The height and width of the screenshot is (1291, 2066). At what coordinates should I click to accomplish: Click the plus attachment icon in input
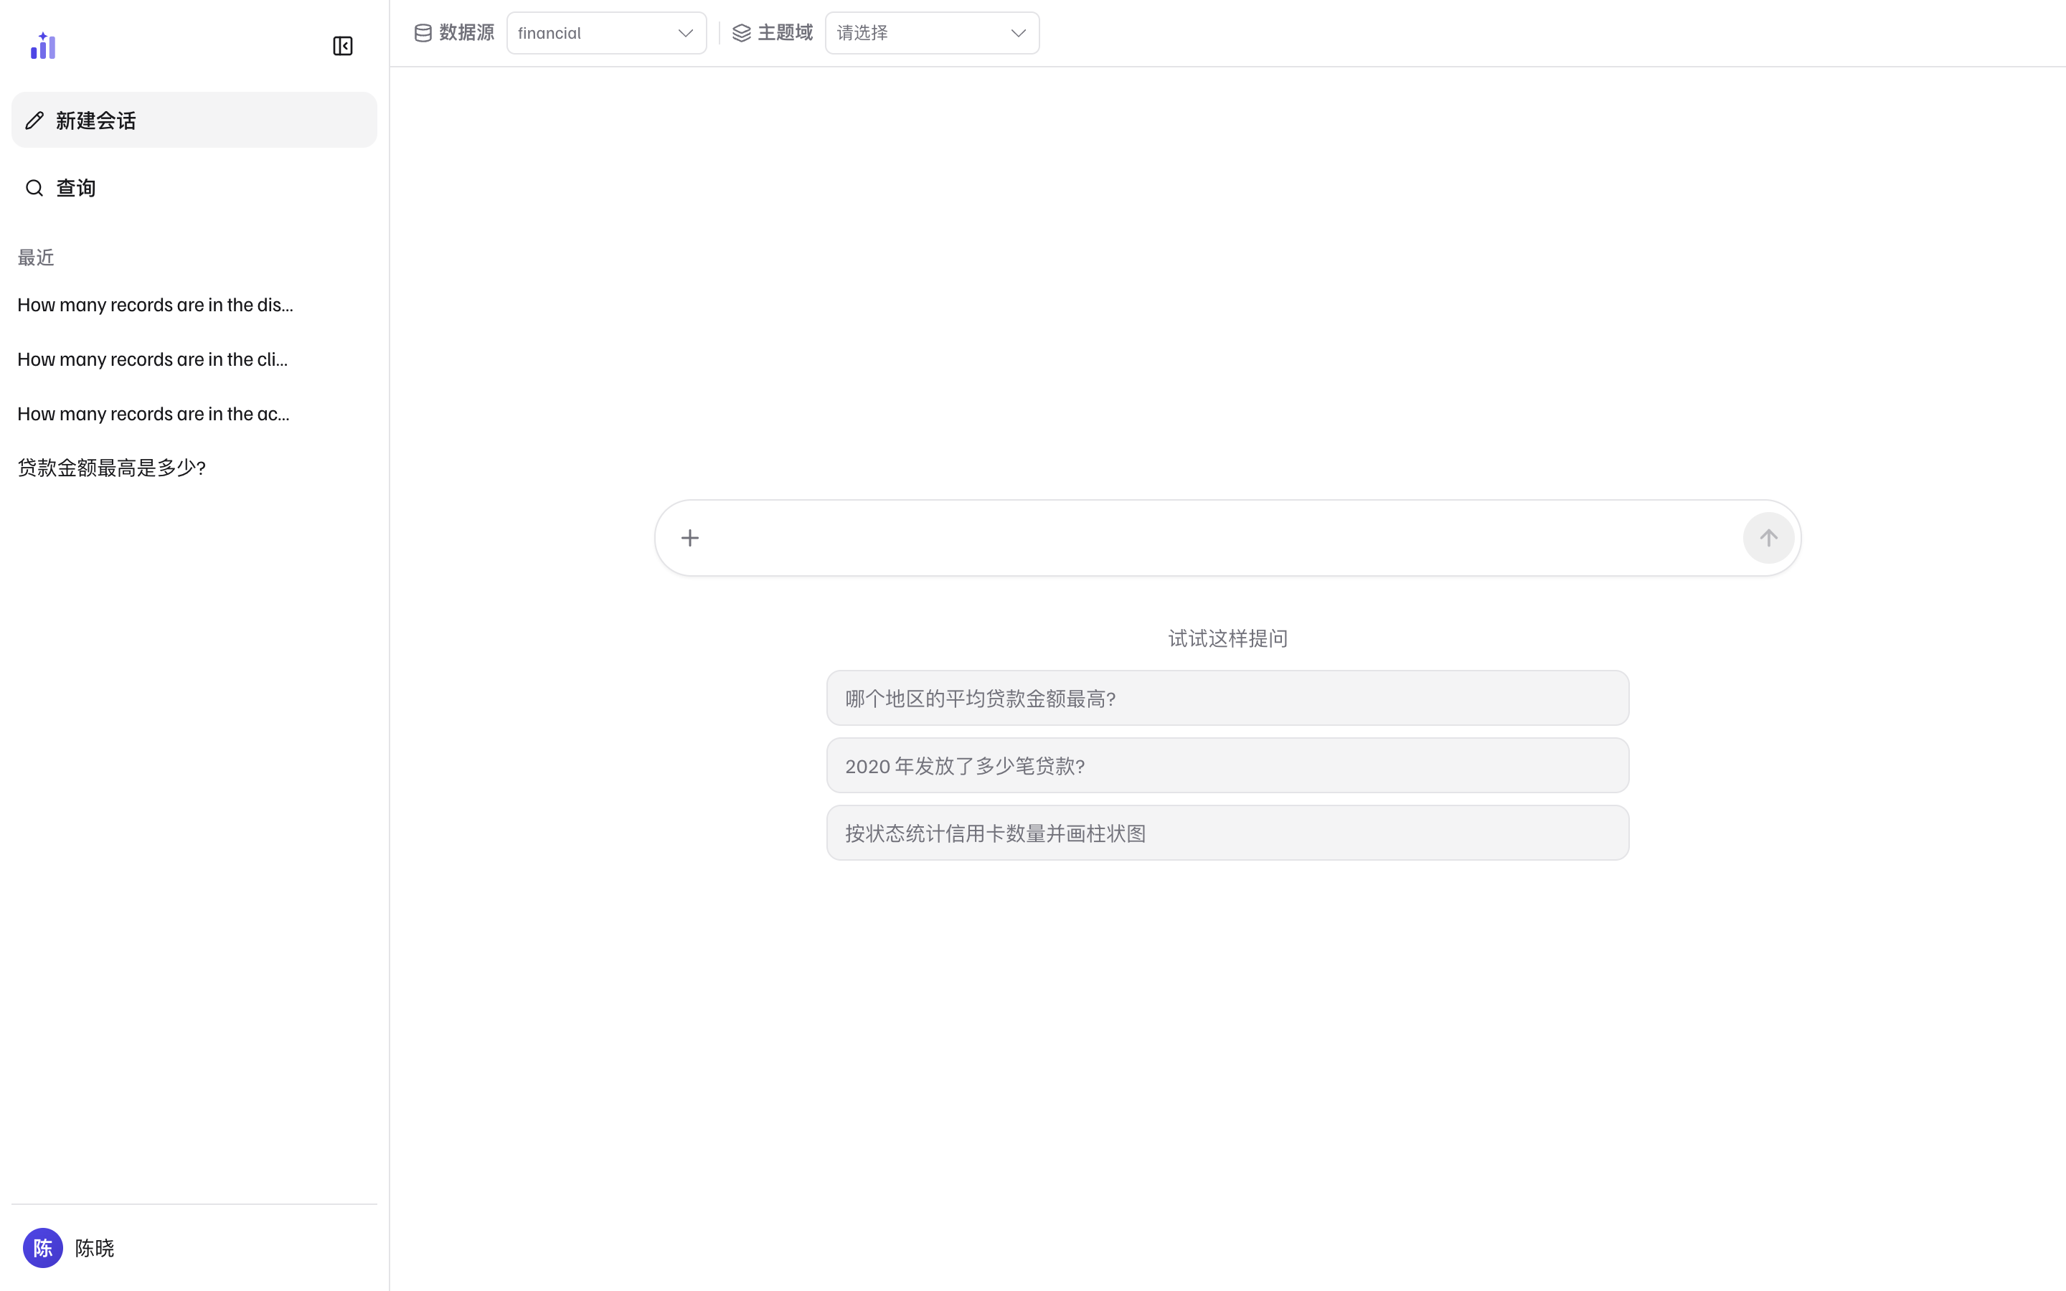(x=690, y=538)
